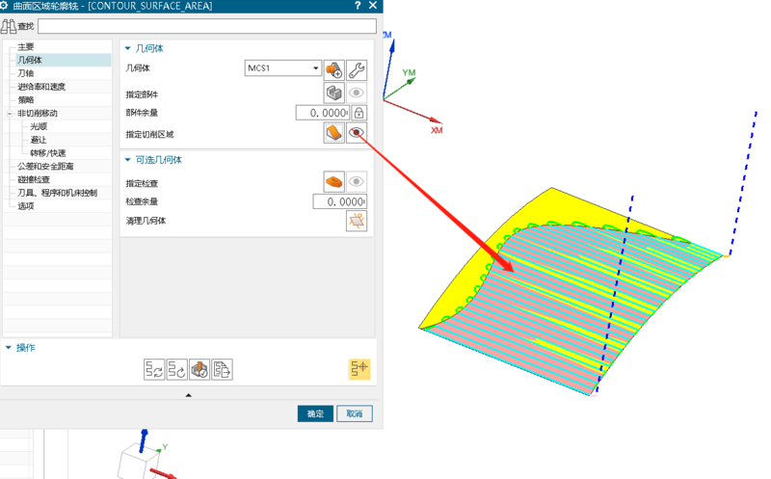Toggle display of specified part eye
Screen dimensions: 771x479
[x=357, y=93]
